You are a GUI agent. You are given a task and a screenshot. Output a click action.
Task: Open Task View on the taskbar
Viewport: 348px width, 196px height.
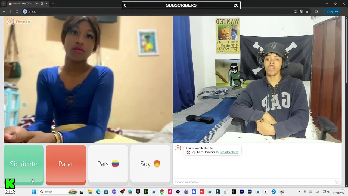(82, 192)
